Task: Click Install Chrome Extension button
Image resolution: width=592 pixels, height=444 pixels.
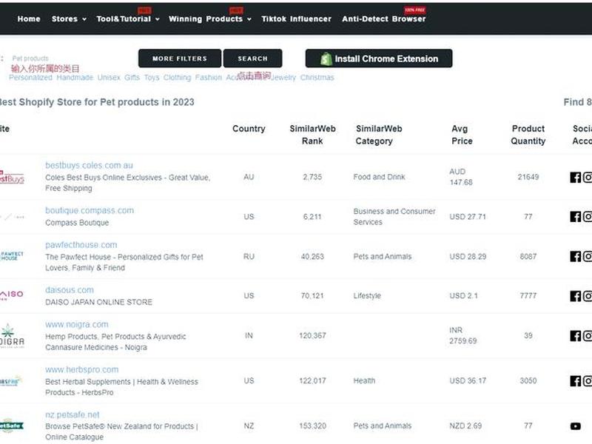Action: coord(379,58)
